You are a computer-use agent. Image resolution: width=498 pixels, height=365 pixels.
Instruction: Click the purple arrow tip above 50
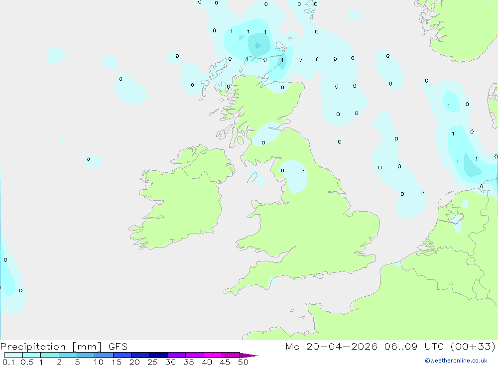[x=249, y=356]
